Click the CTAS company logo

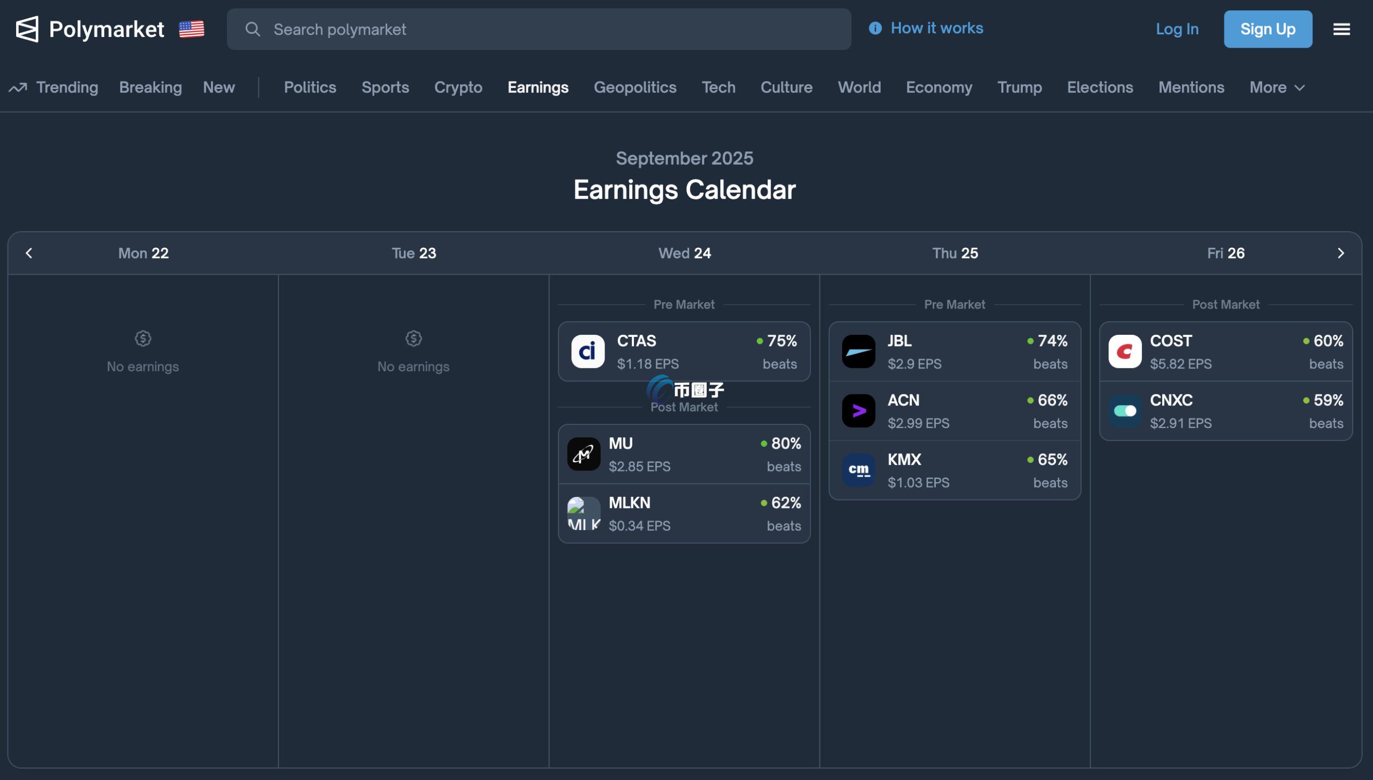click(588, 352)
